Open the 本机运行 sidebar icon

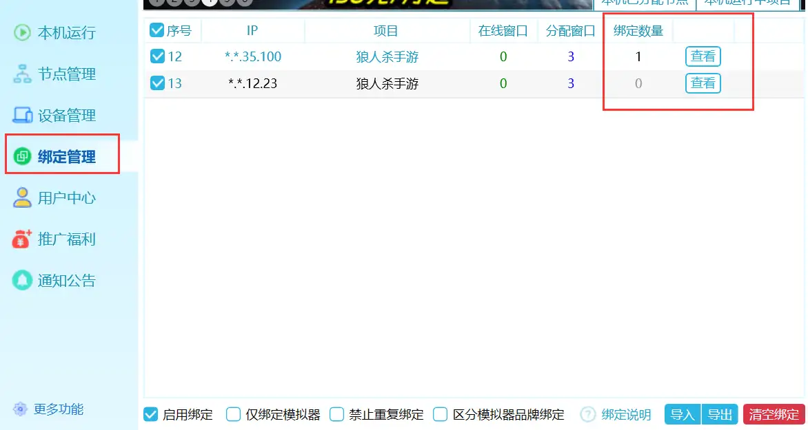point(23,32)
